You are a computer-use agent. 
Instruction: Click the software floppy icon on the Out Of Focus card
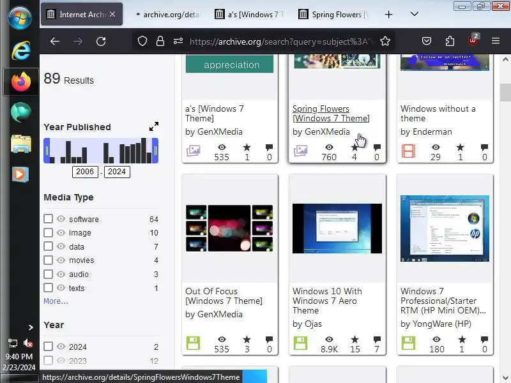click(x=193, y=343)
